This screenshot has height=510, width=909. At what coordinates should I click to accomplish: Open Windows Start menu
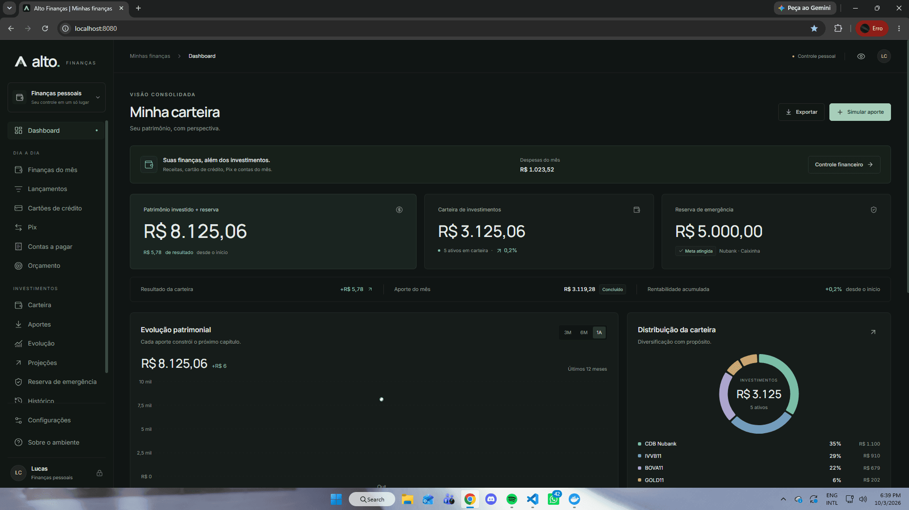(x=336, y=499)
